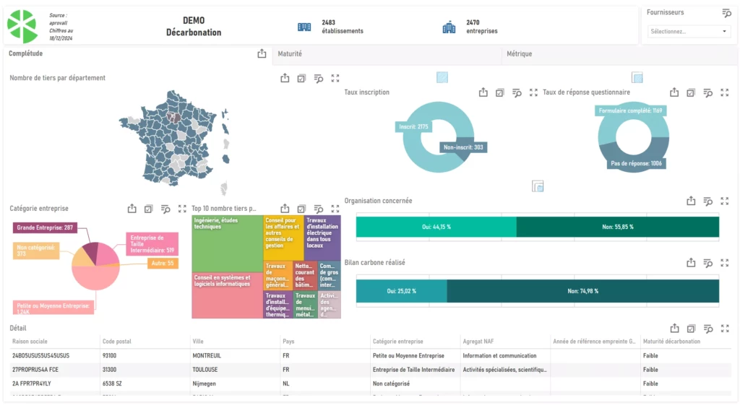Export the Taux de réponse questionnaire chart
Image resolution: width=740 pixels, height=408 pixels.
(x=674, y=92)
